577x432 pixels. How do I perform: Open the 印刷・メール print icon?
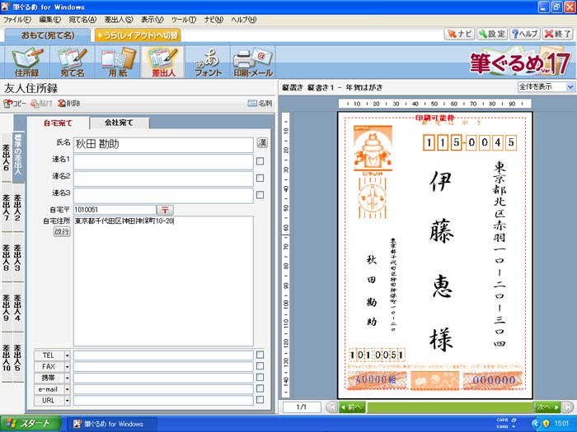pyautogui.click(x=252, y=63)
